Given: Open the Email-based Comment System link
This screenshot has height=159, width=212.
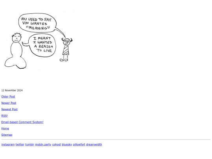Looking at the screenshot, I should [22, 122].
